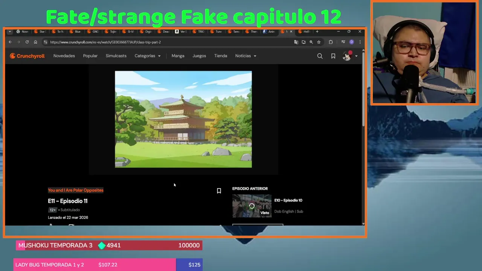Open the Chrome three-dot menu

[360, 42]
